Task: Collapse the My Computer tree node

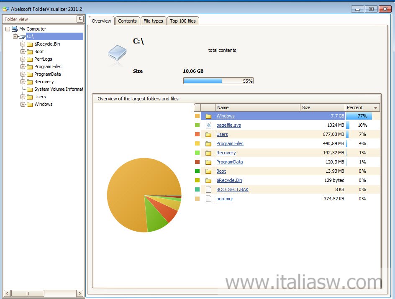Action: (8, 29)
